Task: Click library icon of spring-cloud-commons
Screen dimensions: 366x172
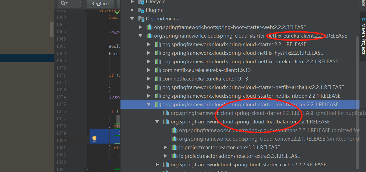Action: 175,130
